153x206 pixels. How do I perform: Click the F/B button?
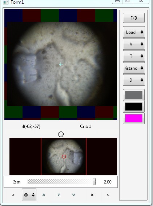pyautogui.click(x=134, y=18)
